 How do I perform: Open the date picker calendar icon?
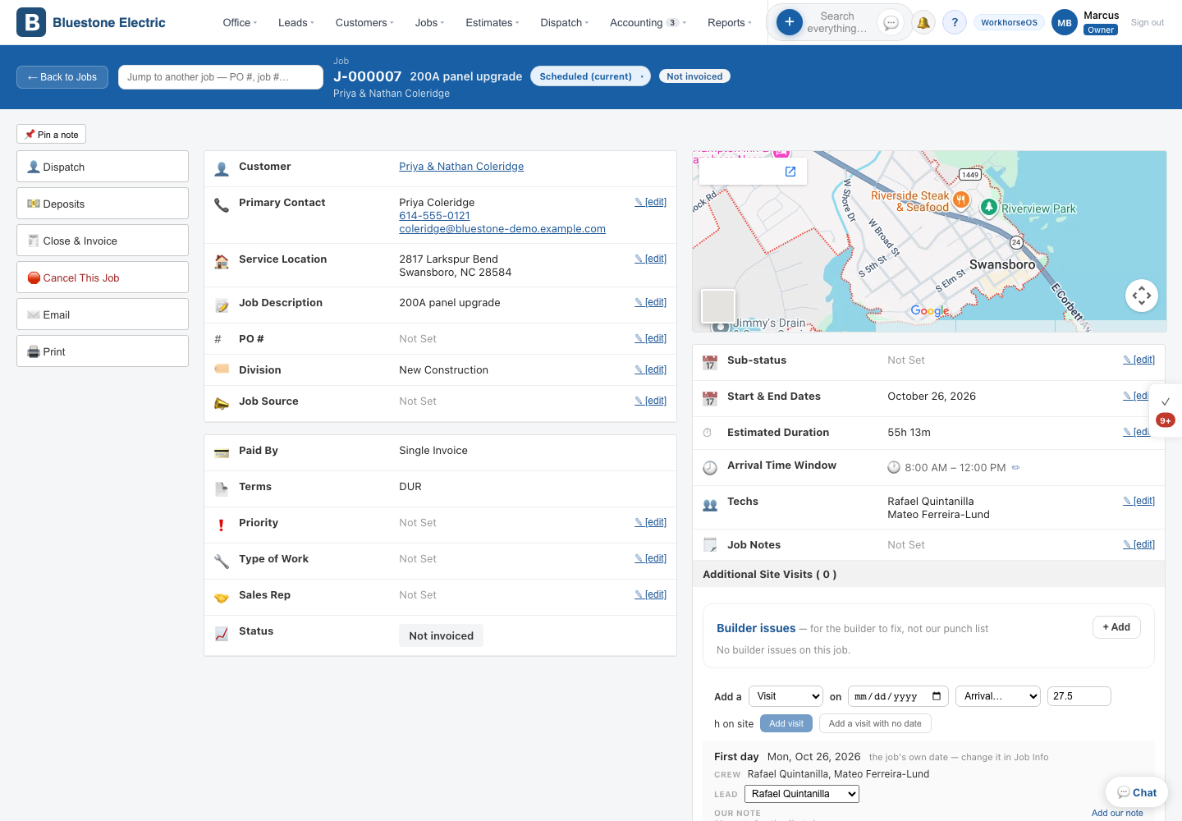[x=937, y=696]
